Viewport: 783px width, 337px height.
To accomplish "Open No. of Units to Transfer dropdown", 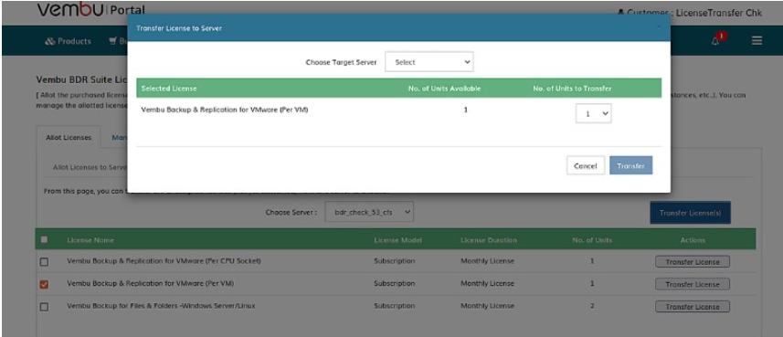I will tap(593, 114).
